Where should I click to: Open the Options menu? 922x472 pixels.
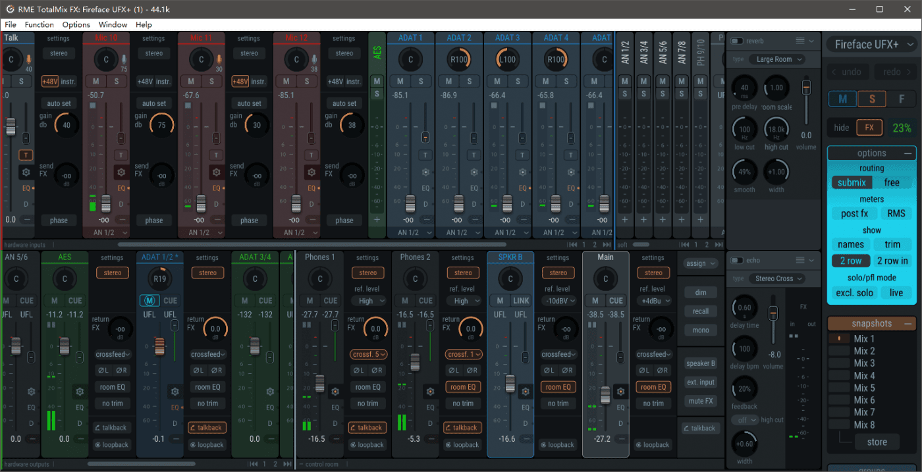(x=76, y=24)
